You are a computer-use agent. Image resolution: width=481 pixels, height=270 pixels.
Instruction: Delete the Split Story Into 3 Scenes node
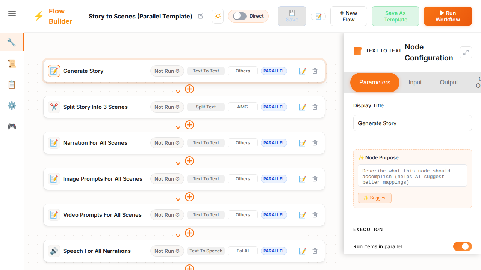click(315, 107)
